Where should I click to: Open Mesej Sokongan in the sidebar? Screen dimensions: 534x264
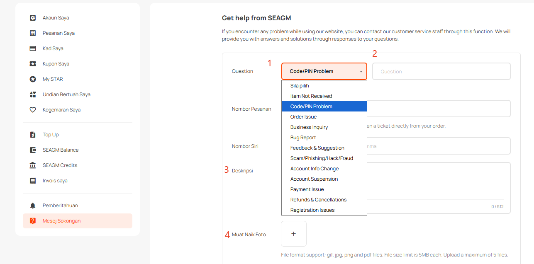tap(61, 221)
